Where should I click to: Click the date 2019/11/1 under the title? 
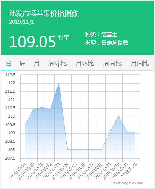(x=21, y=22)
